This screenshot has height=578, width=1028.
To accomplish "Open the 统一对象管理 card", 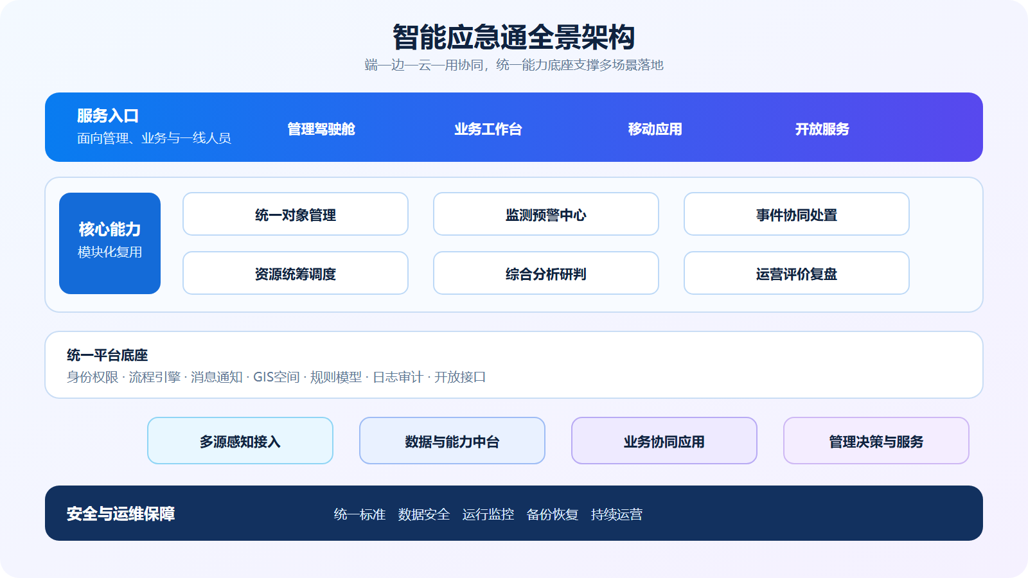I will tap(296, 215).
